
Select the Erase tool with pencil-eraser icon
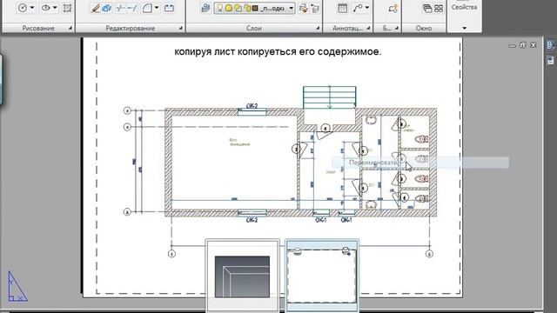(95, 8)
